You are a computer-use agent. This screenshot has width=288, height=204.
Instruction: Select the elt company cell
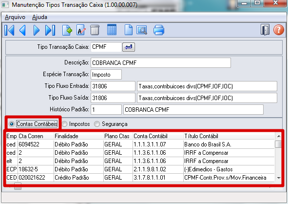click(12, 161)
